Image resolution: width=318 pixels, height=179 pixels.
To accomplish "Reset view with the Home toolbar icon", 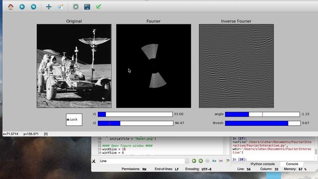I will [x=11, y=7].
